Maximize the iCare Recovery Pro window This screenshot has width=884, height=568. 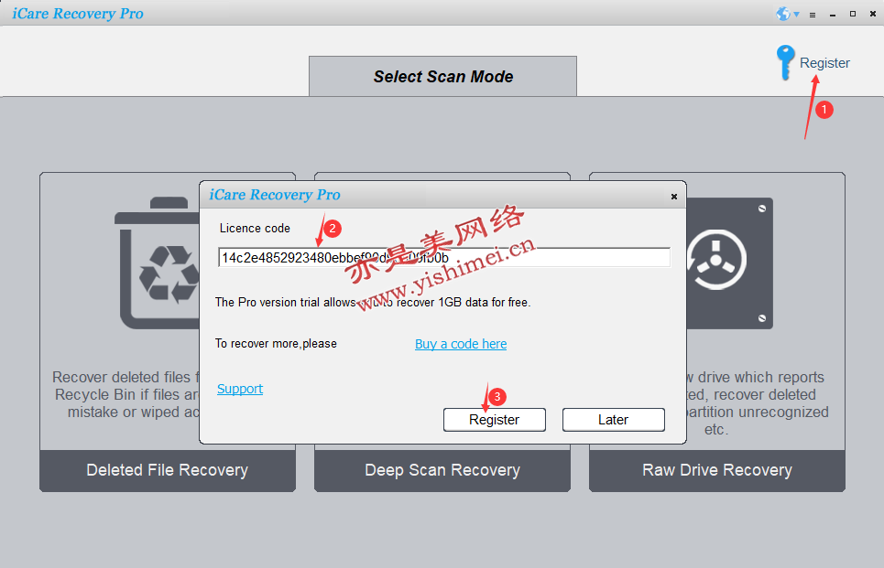[x=853, y=14]
